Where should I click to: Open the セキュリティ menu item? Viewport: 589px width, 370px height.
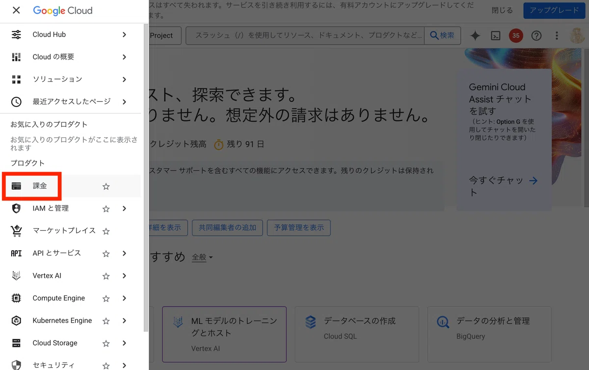(71, 364)
